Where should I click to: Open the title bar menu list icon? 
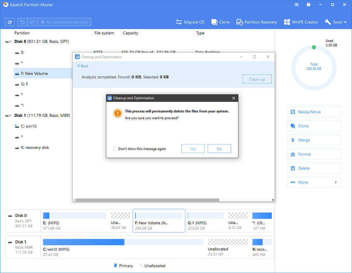pyautogui.click(x=296, y=5)
